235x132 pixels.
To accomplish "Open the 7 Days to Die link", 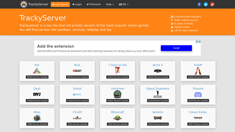I will point(117,65).
